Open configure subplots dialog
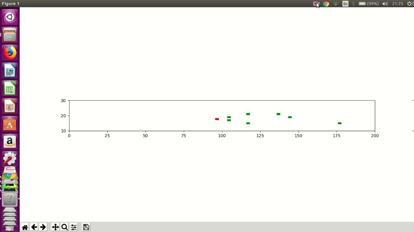Screen dimensions: 414x232 tap(74, 227)
